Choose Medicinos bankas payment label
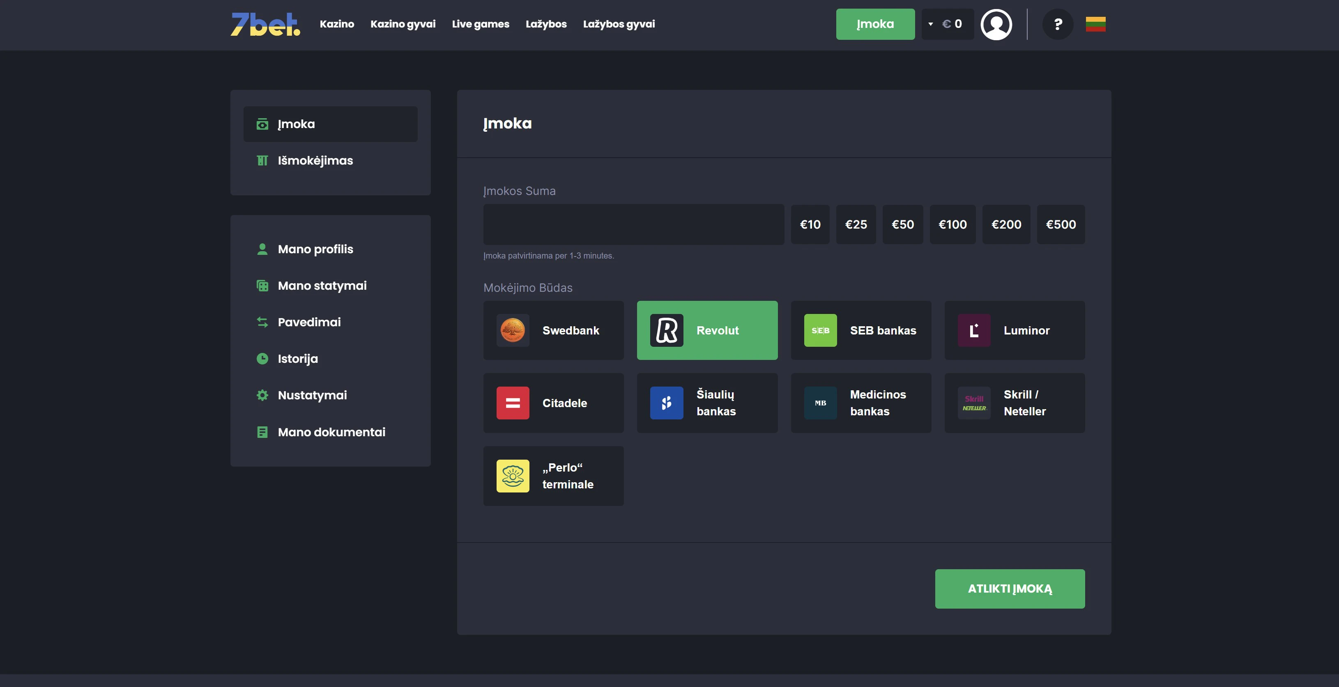Screen dimensions: 1339x687 (878, 403)
